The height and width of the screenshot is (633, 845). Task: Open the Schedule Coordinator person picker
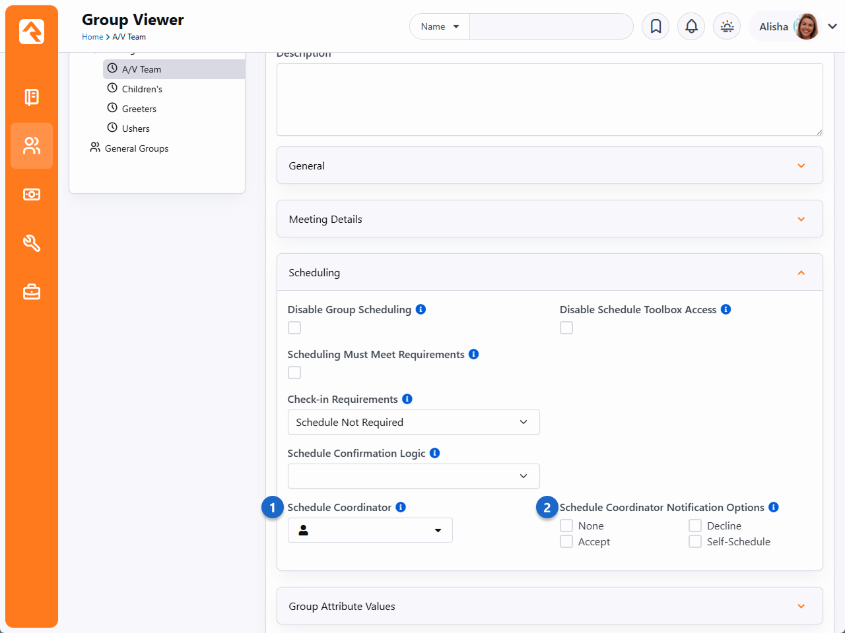tap(370, 530)
